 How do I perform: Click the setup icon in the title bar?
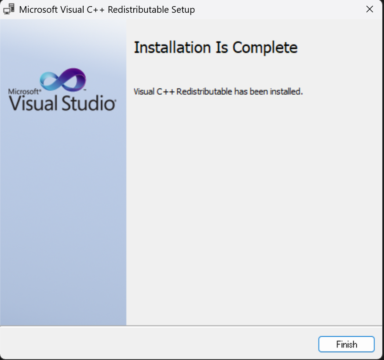[x=9, y=9]
